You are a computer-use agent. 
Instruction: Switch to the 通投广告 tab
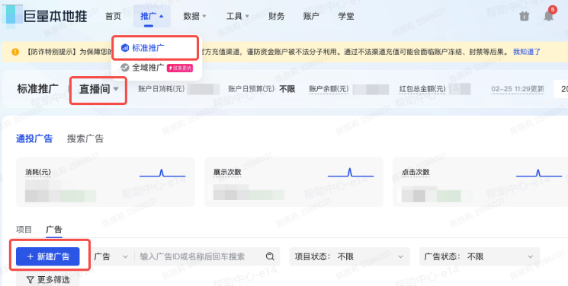pos(34,138)
